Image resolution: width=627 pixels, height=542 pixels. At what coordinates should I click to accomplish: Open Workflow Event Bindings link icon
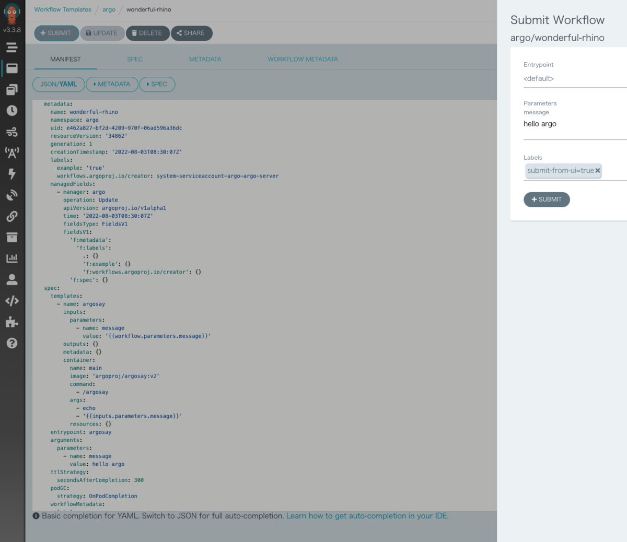12,216
